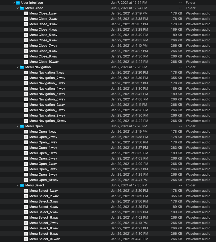Select the Menu Select_2.wav file
This screenshot has width=216, height=242.
[x=44, y=196]
